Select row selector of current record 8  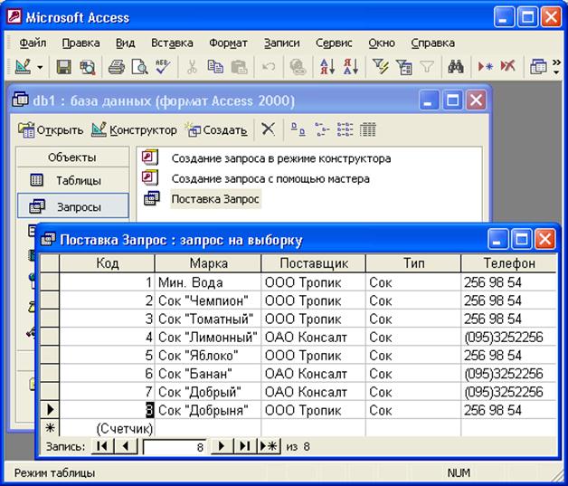(50, 410)
